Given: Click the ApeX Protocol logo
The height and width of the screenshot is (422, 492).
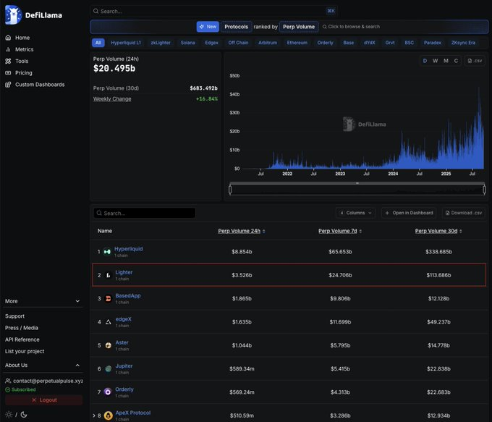Looking at the screenshot, I should [108, 415].
